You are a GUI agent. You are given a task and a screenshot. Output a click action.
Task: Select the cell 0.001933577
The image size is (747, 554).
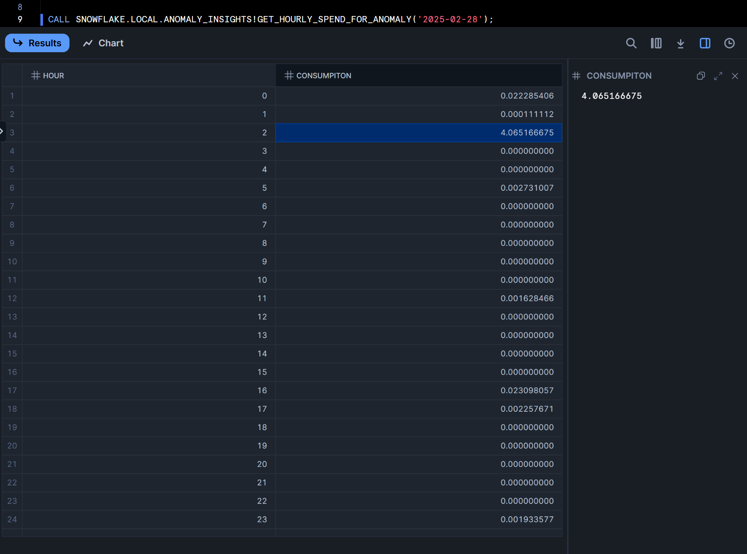click(x=419, y=519)
